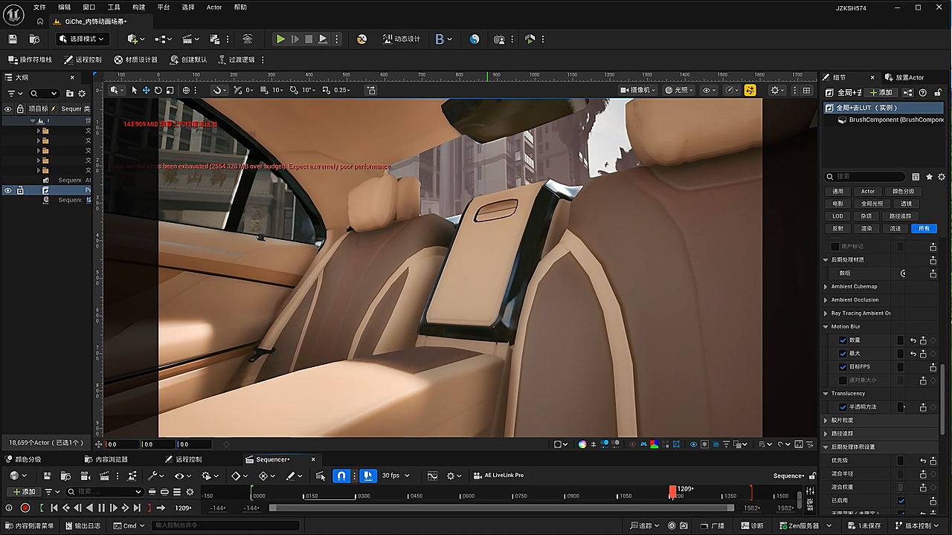Open the add-actor cube dropdown
The image size is (952, 535).
click(x=135, y=39)
